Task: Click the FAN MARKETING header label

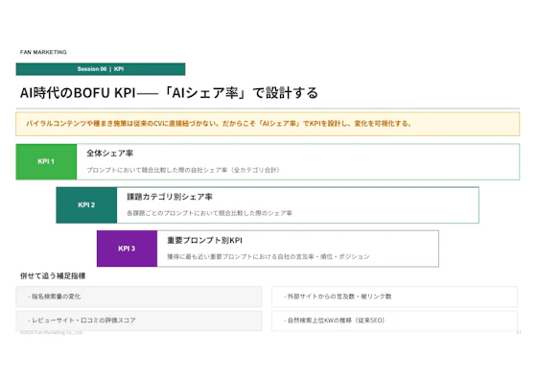Action: pyautogui.click(x=43, y=52)
